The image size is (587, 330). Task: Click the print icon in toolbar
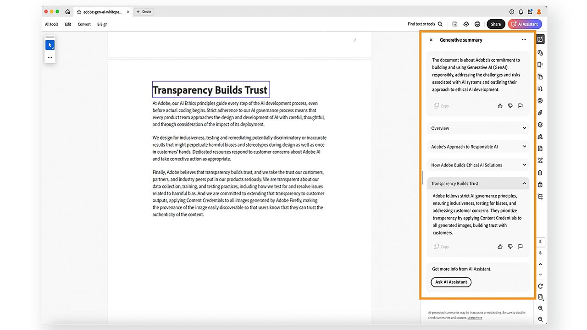(x=477, y=24)
